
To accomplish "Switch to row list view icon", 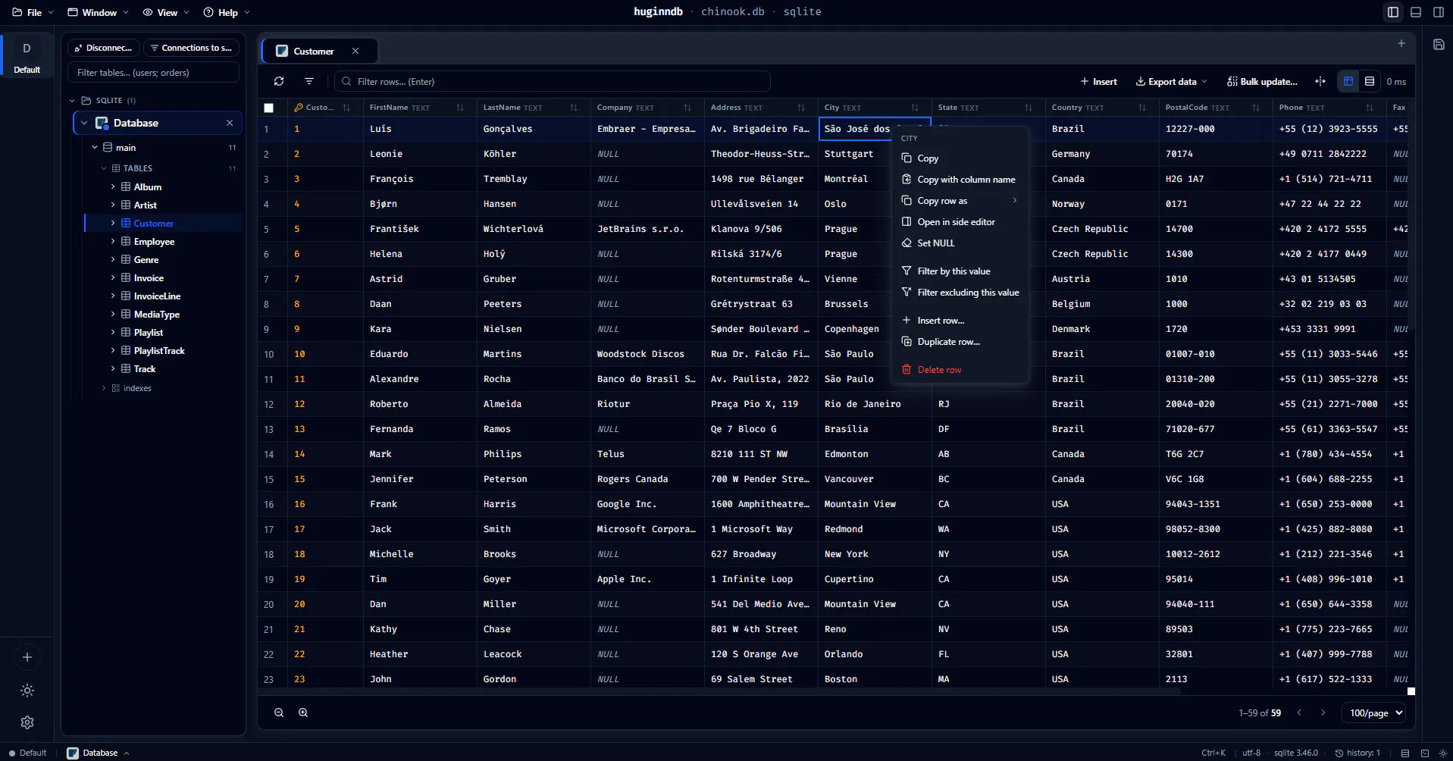I will pos(1370,81).
